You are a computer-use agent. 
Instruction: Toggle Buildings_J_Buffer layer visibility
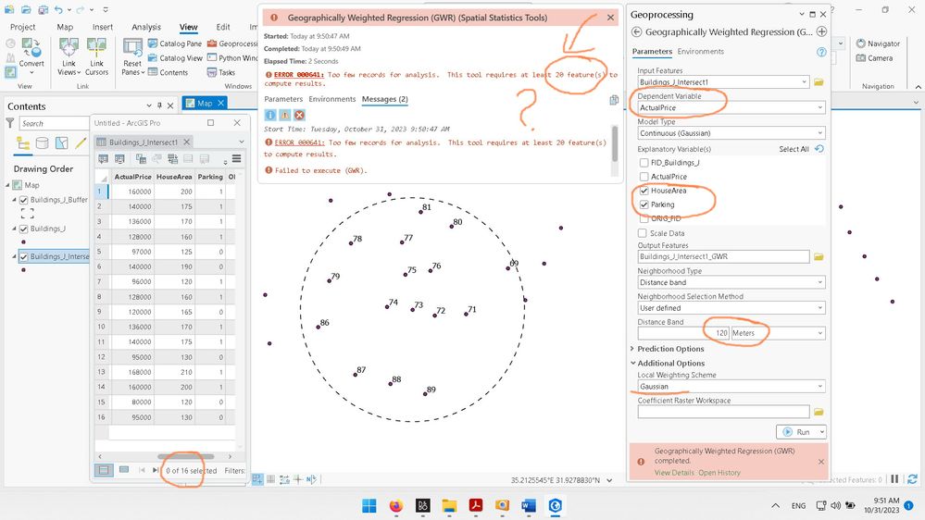coord(24,200)
